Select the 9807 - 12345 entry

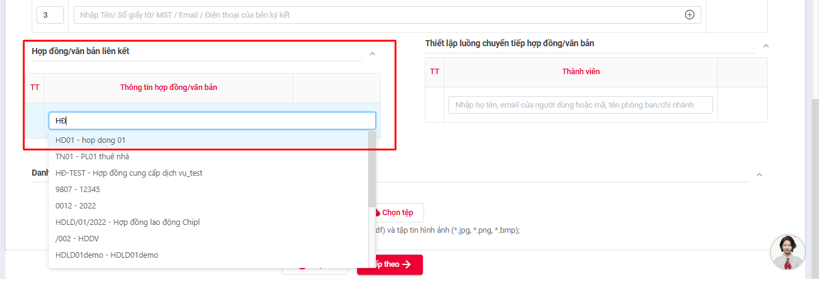pos(208,189)
